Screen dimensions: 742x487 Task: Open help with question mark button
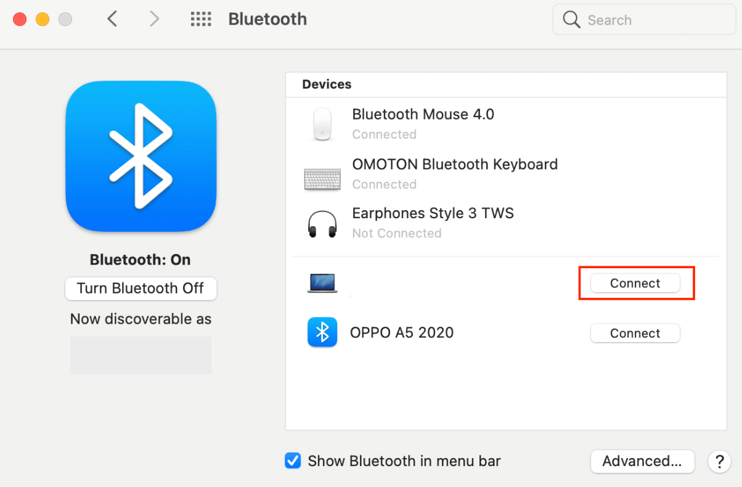[x=719, y=461]
